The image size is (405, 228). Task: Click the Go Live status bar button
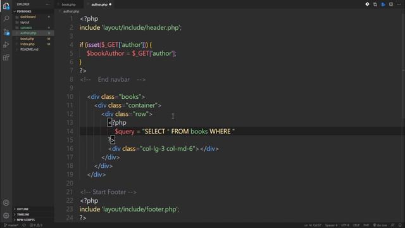(x=380, y=225)
